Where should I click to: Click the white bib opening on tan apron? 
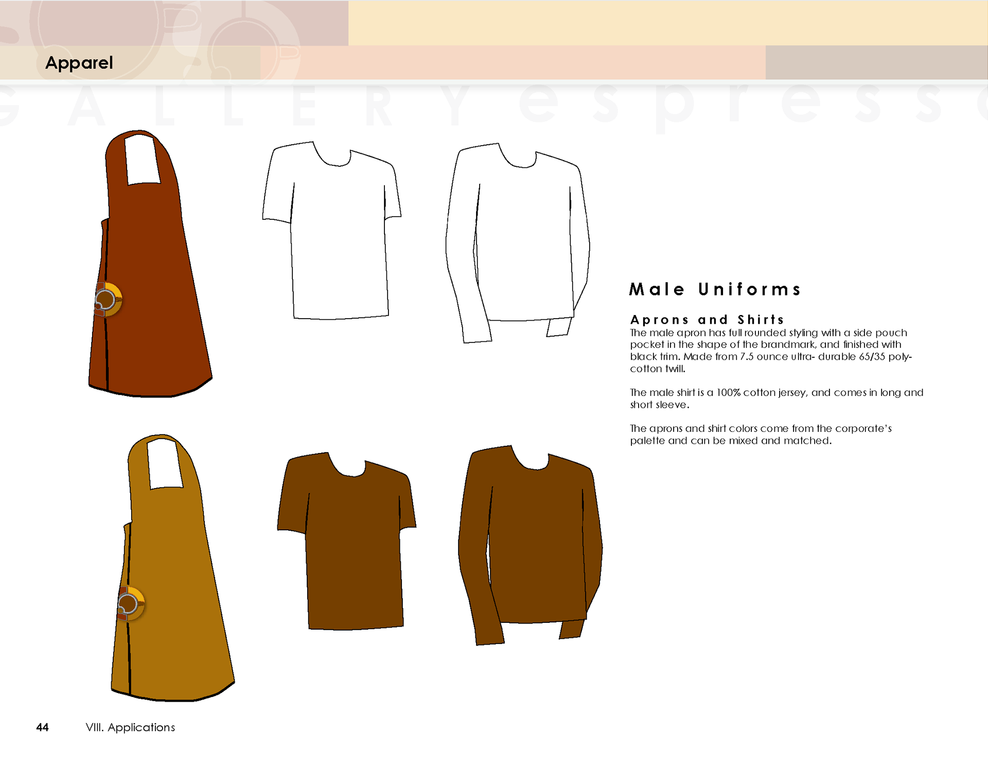(165, 463)
